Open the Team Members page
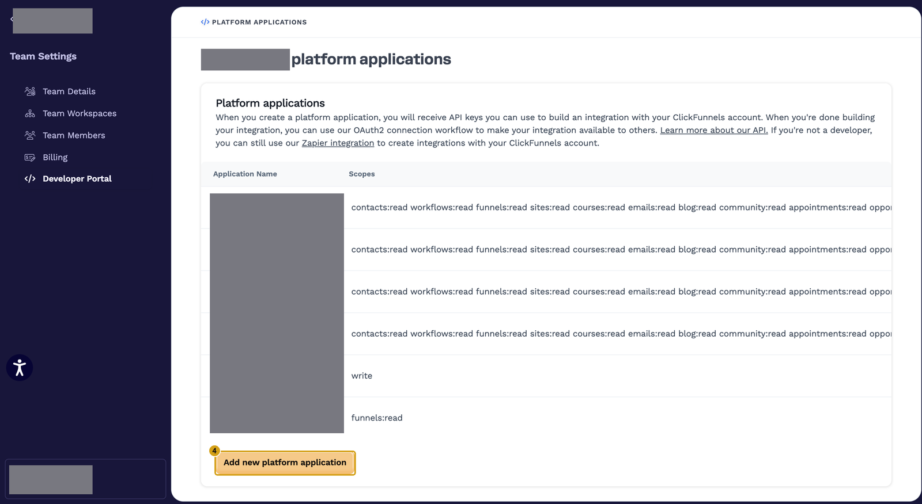922x504 pixels. click(74, 135)
